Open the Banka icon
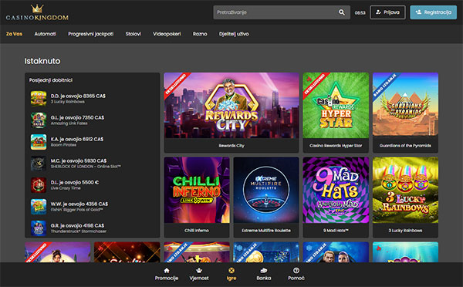 tap(264, 271)
